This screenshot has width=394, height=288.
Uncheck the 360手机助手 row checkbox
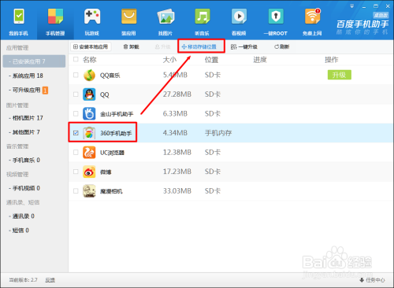pyautogui.click(x=76, y=133)
